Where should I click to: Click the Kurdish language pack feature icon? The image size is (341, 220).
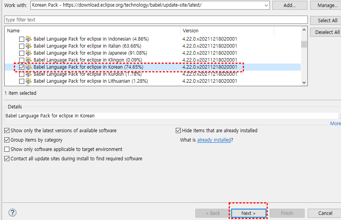tap(29, 74)
